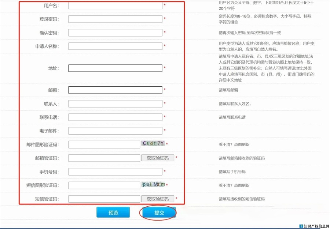
Task: Select the 联系电话 phone number field
Action: tap(115, 117)
